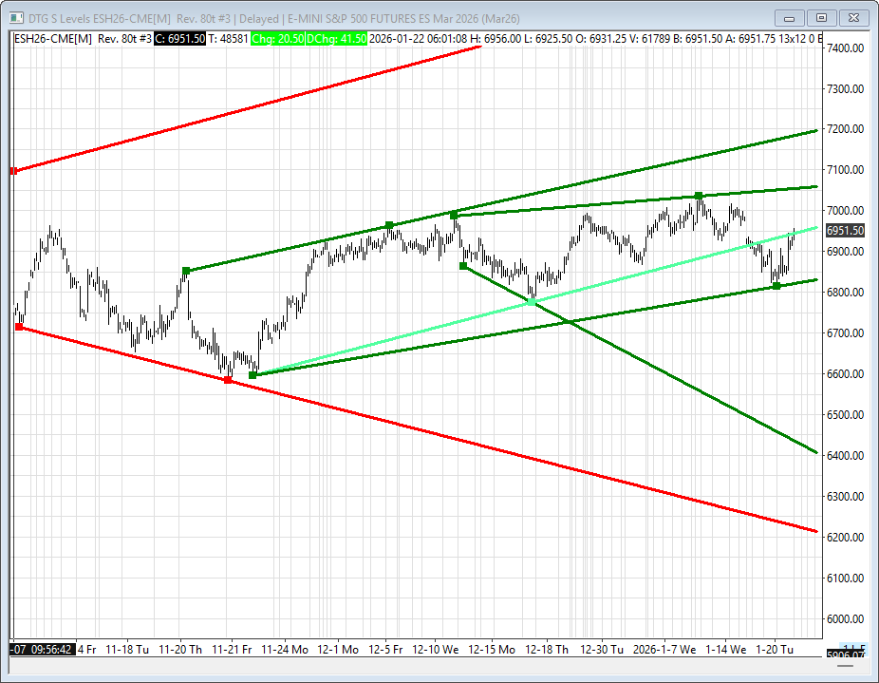The height and width of the screenshot is (683, 879).
Task: Close the DTG S Levels chart window
Action: (853, 17)
